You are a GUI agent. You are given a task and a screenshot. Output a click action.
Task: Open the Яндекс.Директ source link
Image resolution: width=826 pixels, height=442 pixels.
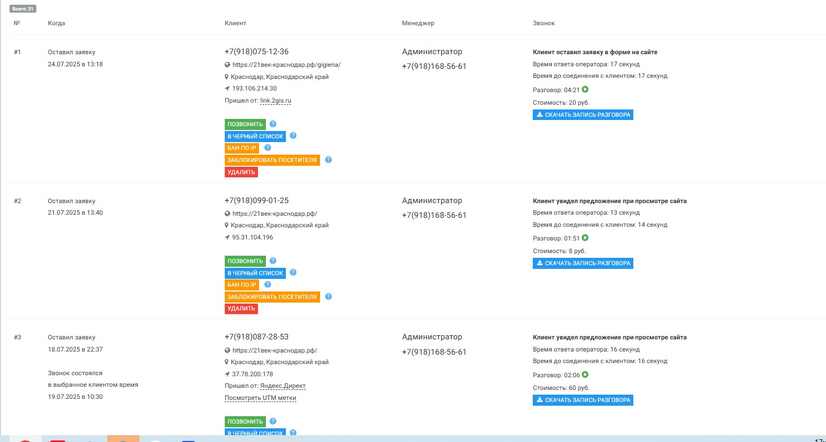283,386
